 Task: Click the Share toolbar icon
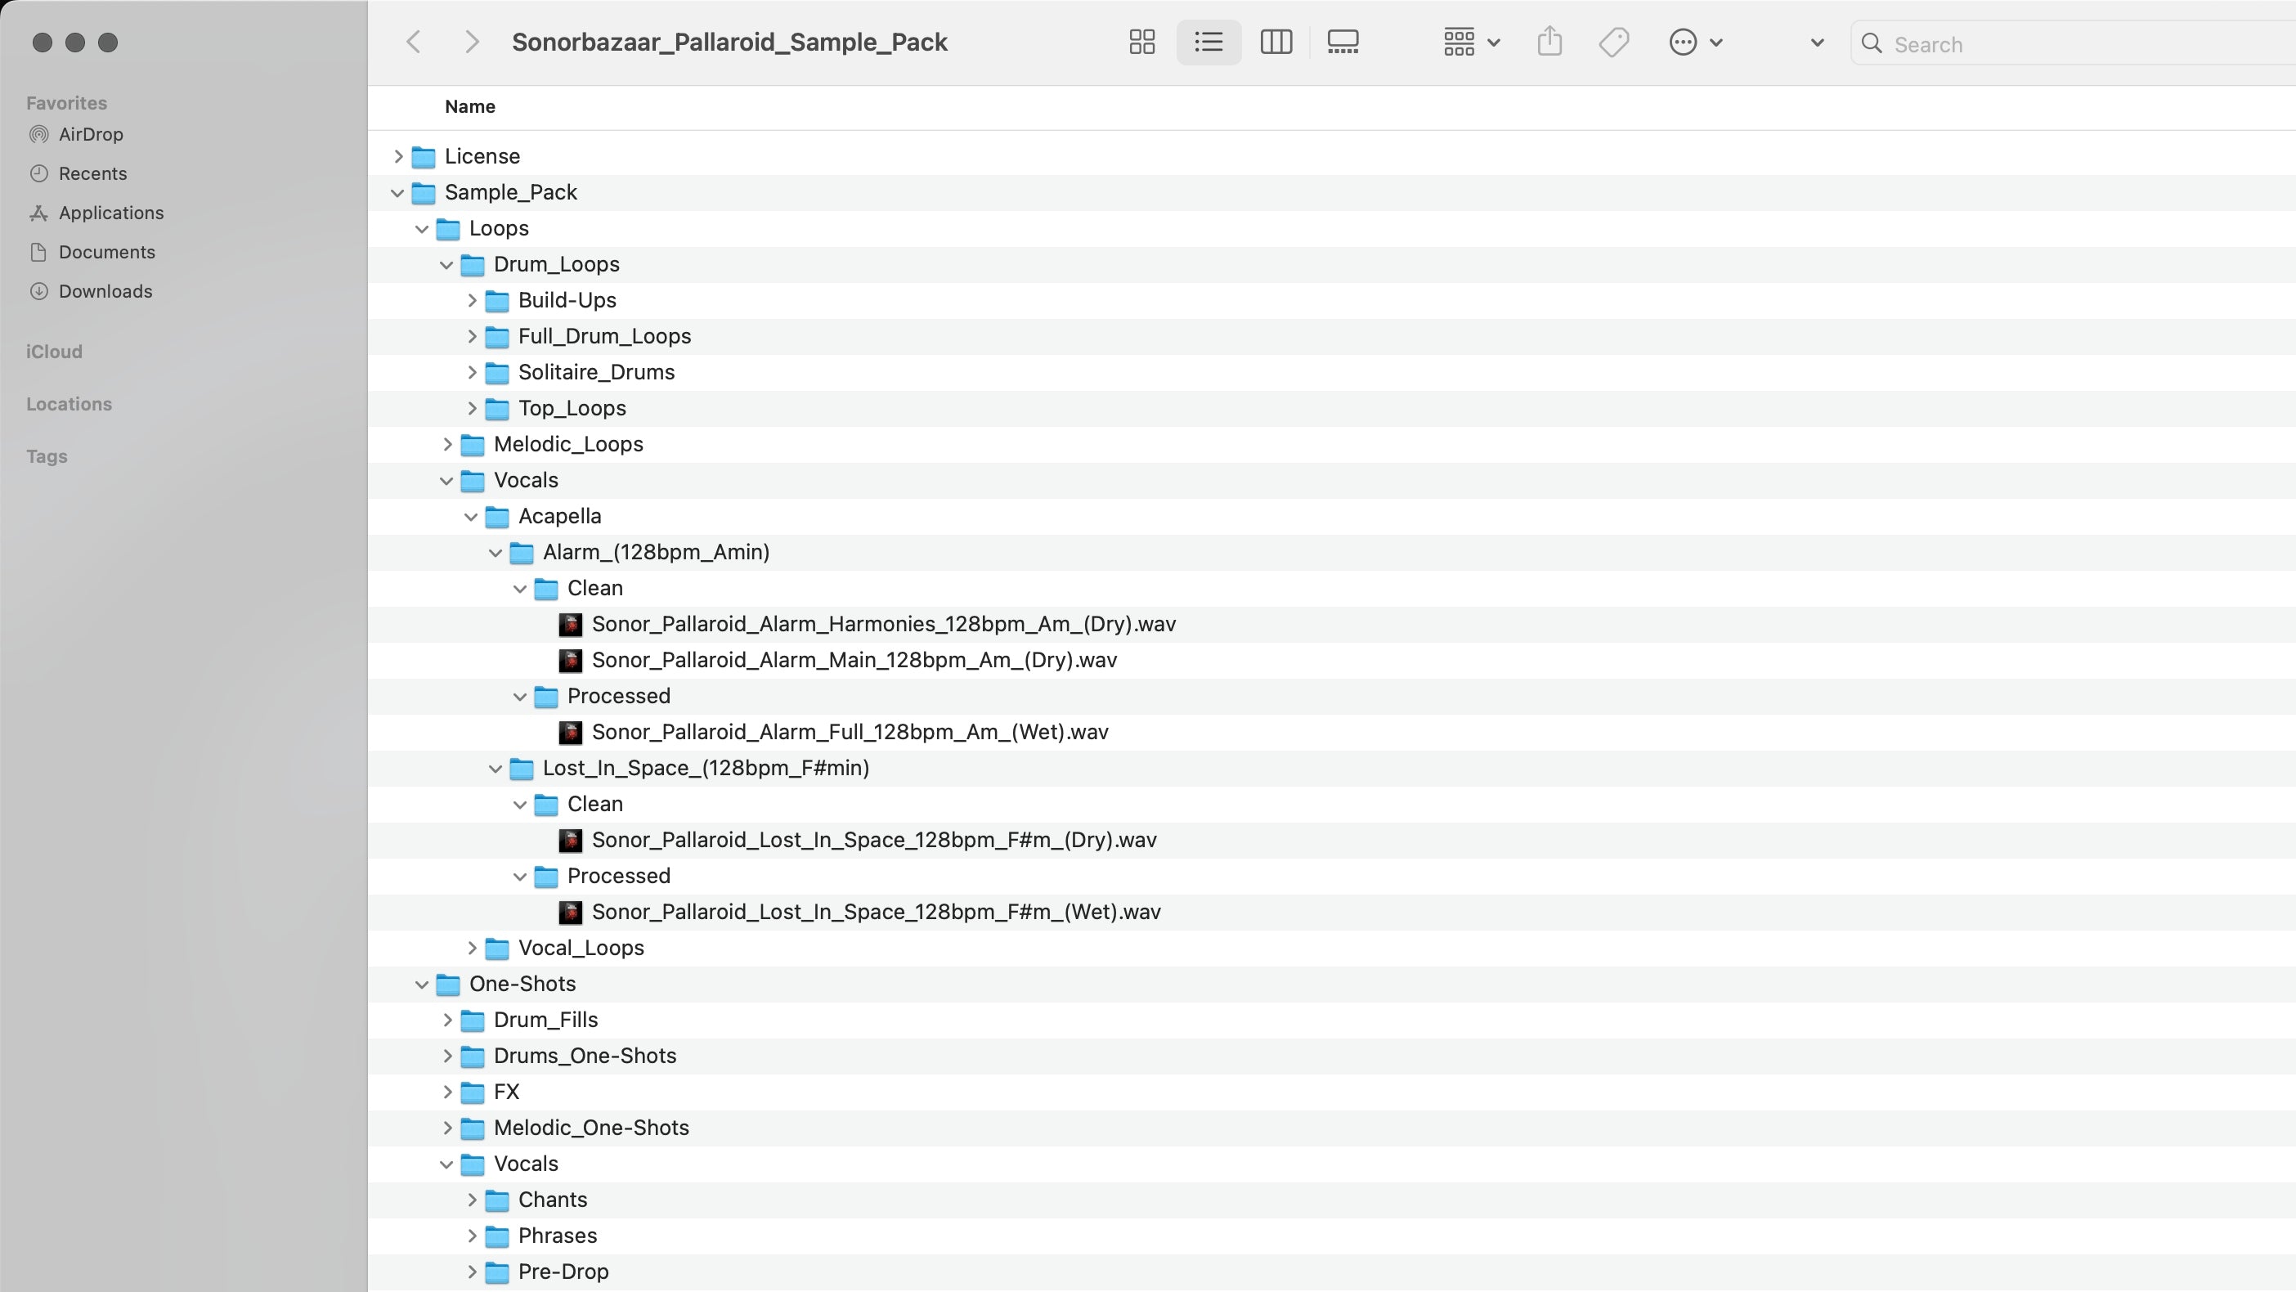(x=1550, y=42)
